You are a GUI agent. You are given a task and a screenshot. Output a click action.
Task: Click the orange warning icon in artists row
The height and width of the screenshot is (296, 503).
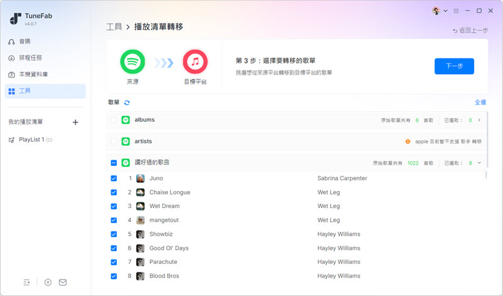click(x=407, y=141)
